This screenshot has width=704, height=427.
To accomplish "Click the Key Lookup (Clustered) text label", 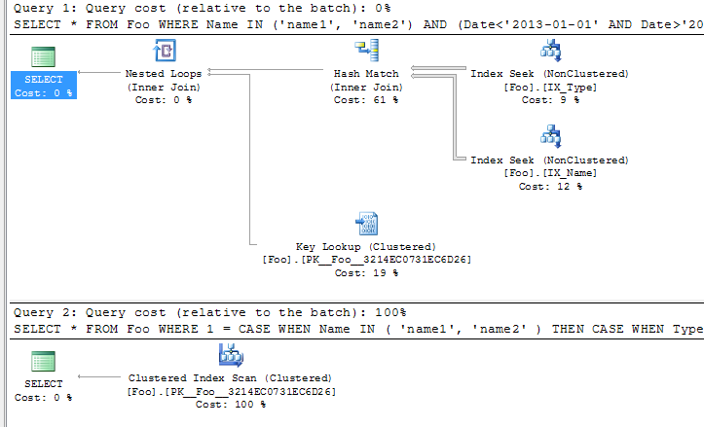I will (365, 247).
